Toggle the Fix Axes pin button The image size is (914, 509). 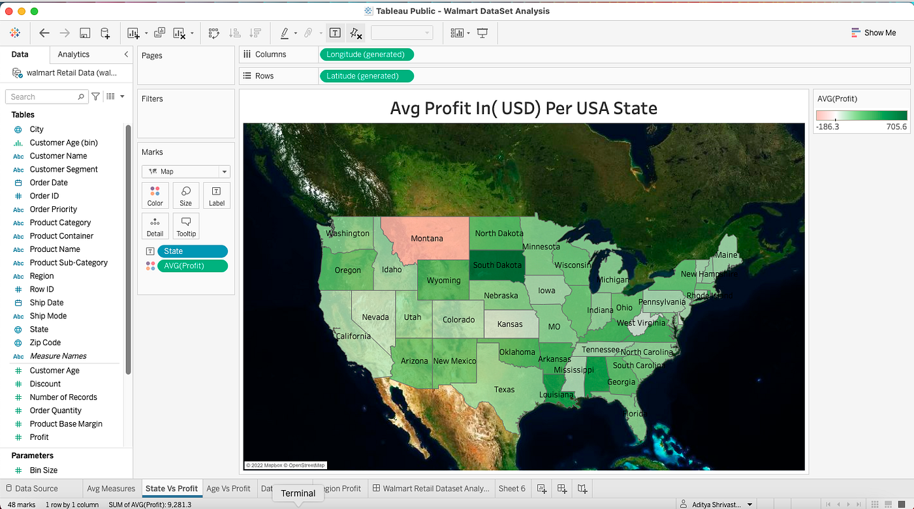(x=356, y=33)
